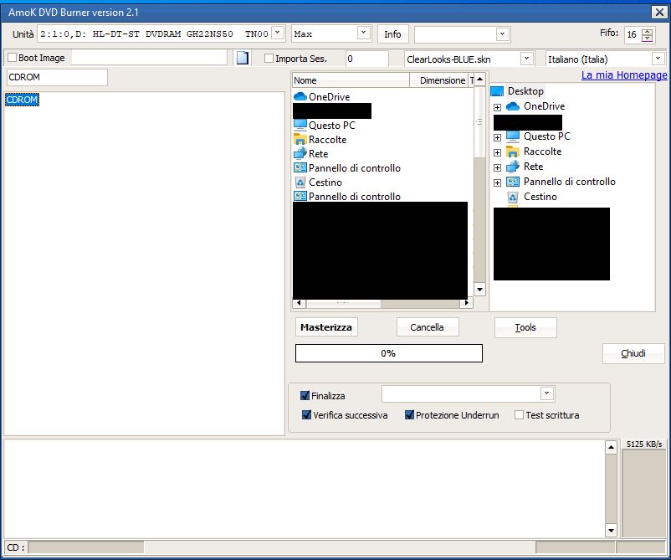Screen dimensions: 671x560
Task: Sort file list by Dimensione column header
Action: click(438, 80)
